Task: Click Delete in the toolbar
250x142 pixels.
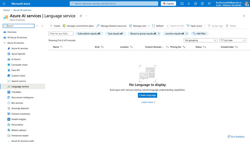Action: [x=231, y=26]
